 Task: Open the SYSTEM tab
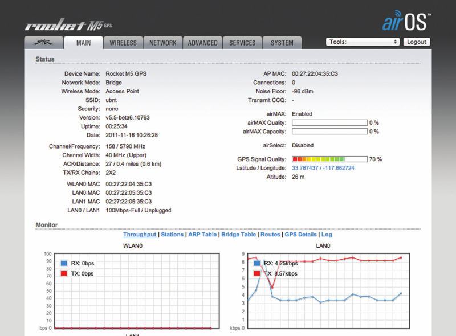(282, 43)
